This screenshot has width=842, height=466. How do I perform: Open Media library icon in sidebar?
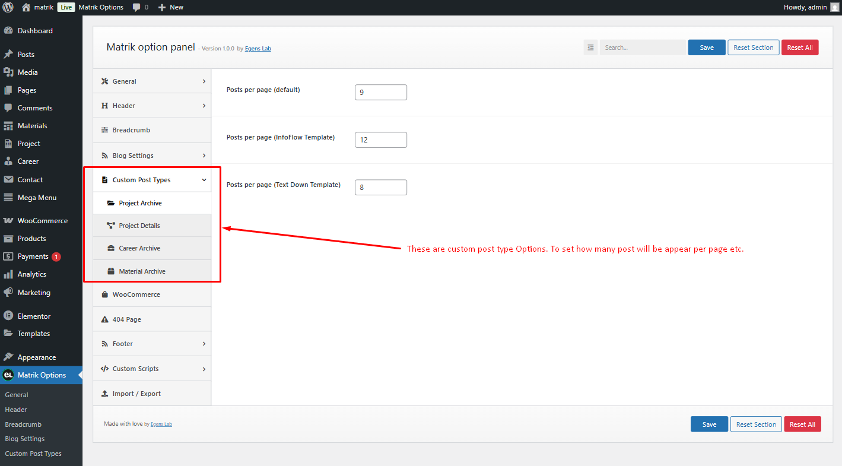point(8,72)
